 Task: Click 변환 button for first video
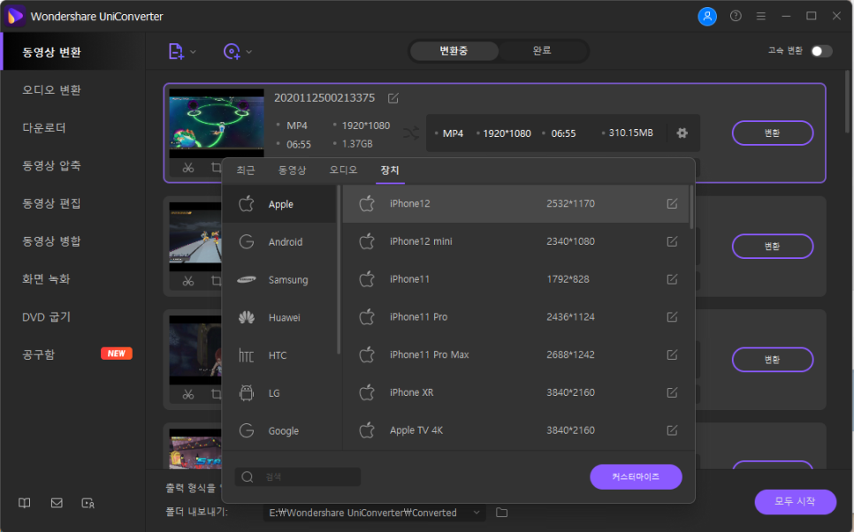773,133
